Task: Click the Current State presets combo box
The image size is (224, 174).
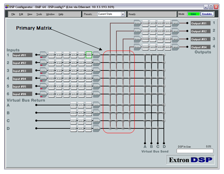Action: click(111, 14)
